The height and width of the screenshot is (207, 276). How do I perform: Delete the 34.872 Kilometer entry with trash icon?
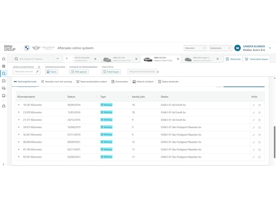(259, 128)
